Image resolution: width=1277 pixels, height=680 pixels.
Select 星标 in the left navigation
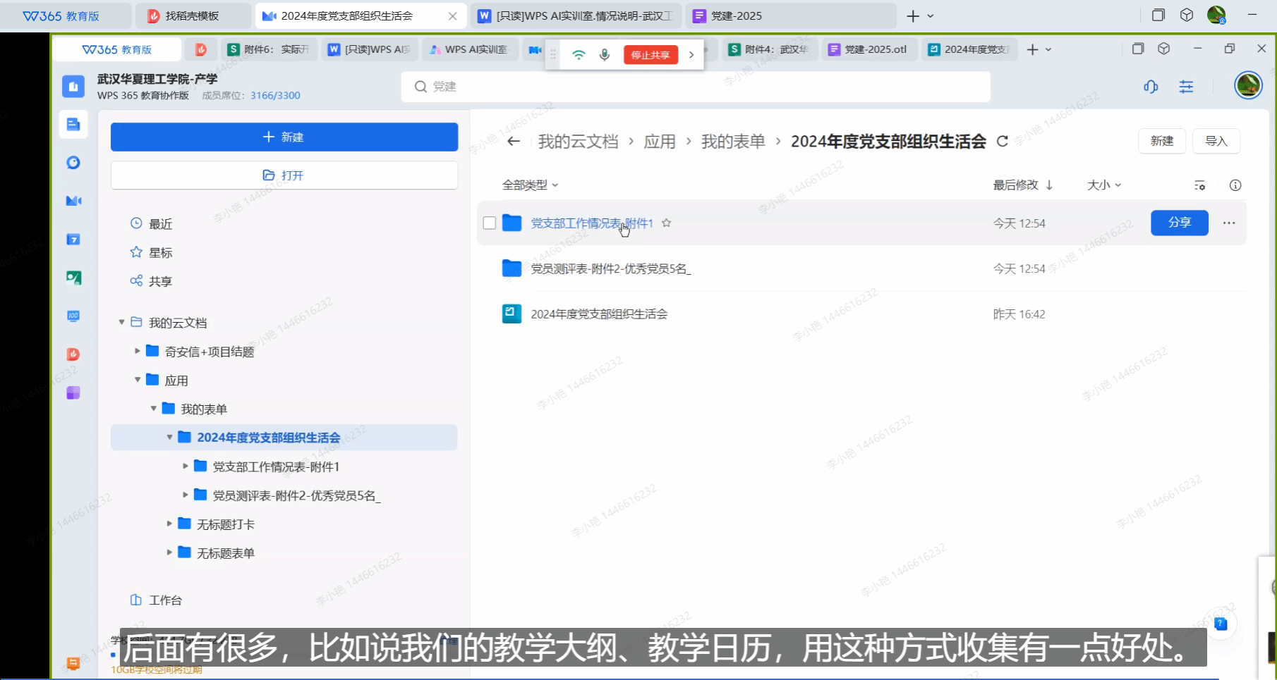(160, 252)
